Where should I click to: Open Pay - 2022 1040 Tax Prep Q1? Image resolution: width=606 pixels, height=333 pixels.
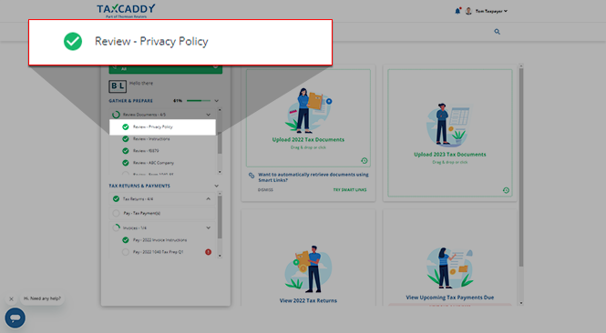coord(158,252)
